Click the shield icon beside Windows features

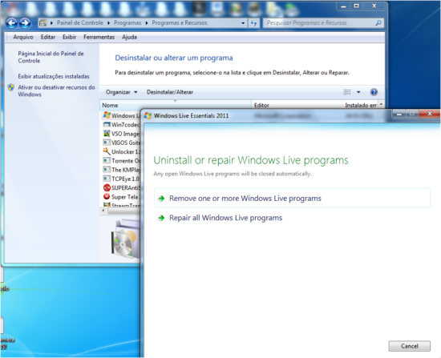pyautogui.click(x=11, y=87)
